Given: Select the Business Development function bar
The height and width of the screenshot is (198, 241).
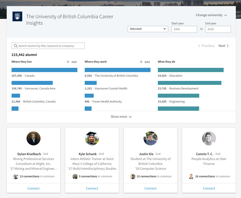Looking at the screenshot, I should tap(190, 83).
